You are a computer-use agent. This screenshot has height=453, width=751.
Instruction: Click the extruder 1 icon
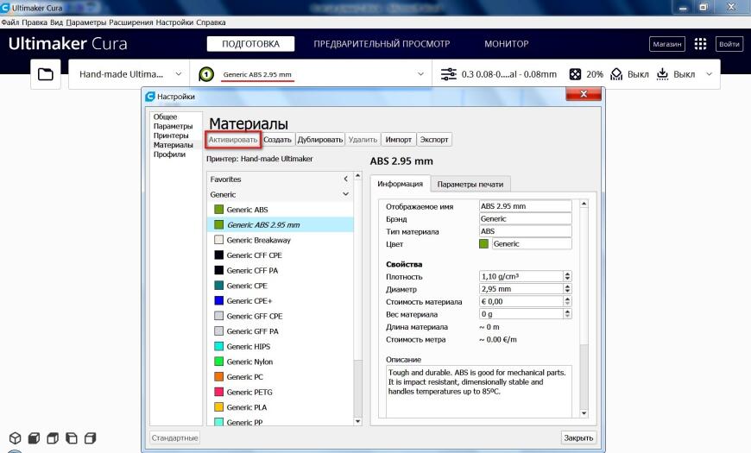coord(206,74)
